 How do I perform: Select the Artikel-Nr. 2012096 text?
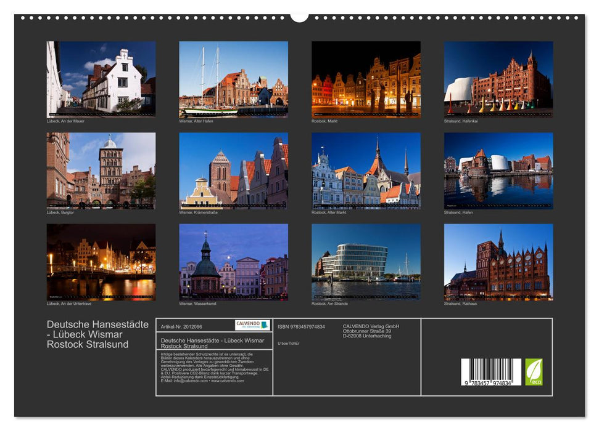pyautogui.click(x=183, y=326)
